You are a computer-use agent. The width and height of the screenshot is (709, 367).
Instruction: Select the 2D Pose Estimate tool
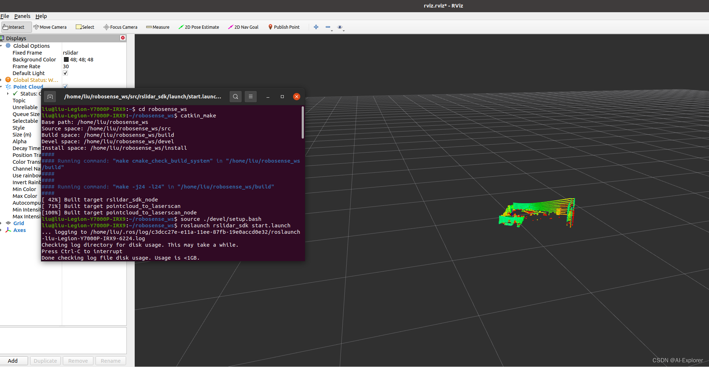[199, 27]
